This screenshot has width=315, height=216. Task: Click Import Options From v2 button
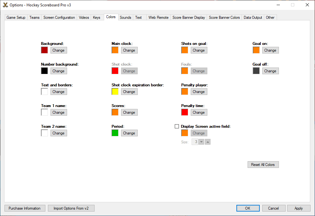click(71, 208)
